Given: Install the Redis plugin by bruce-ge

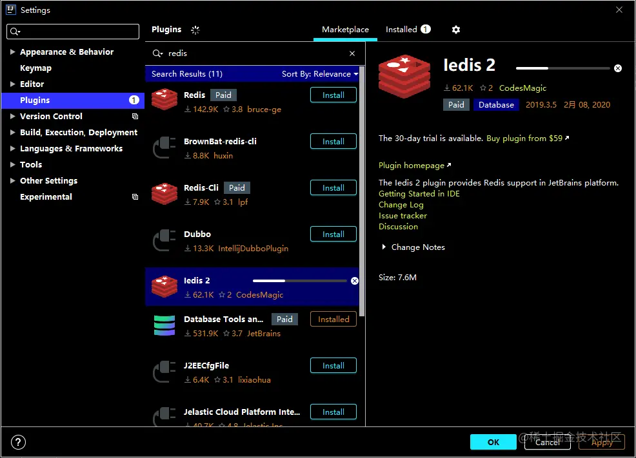Looking at the screenshot, I should point(333,95).
